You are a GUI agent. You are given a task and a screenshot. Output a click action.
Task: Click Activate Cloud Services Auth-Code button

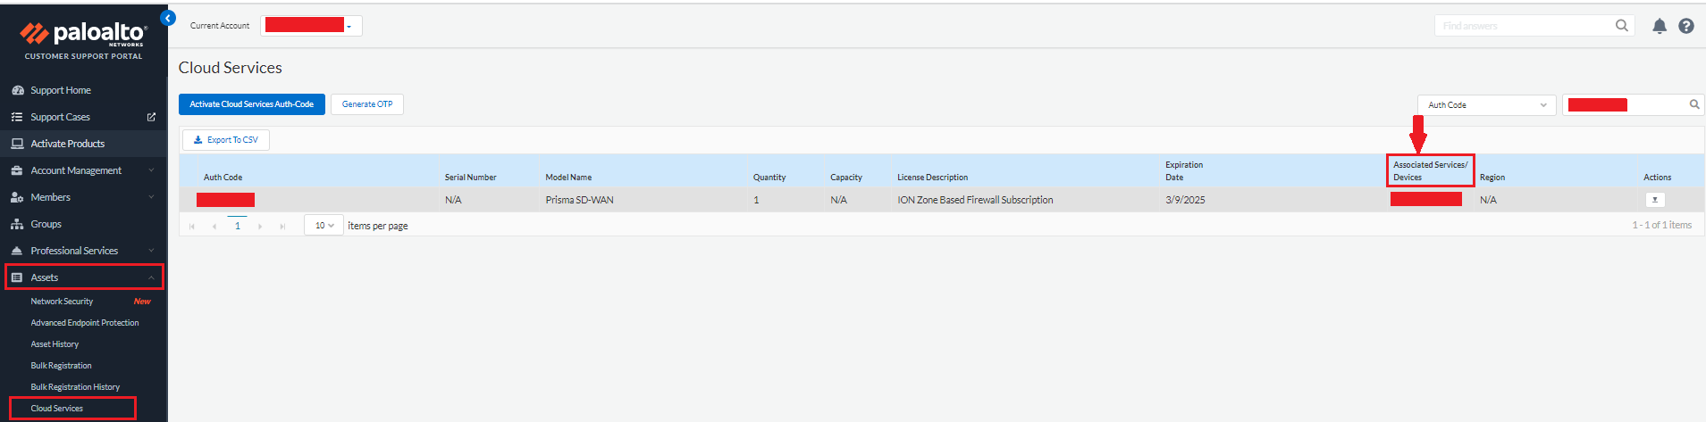point(251,104)
